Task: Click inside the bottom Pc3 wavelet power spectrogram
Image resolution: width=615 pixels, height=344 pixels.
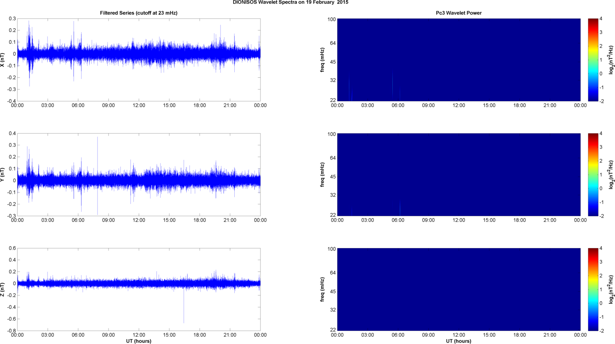Action: pyautogui.click(x=459, y=289)
